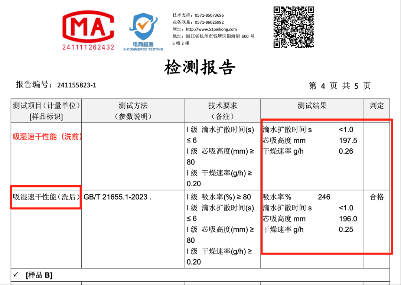Click the 吸湿速干性能(洗后) cell
The height and width of the screenshot is (285, 401).
46,197
